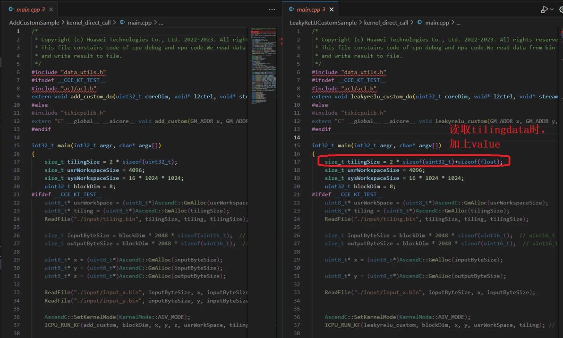This screenshot has height=338, width=563.
Task: Click line number 17 in the left editor
Action: pos(17,162)
